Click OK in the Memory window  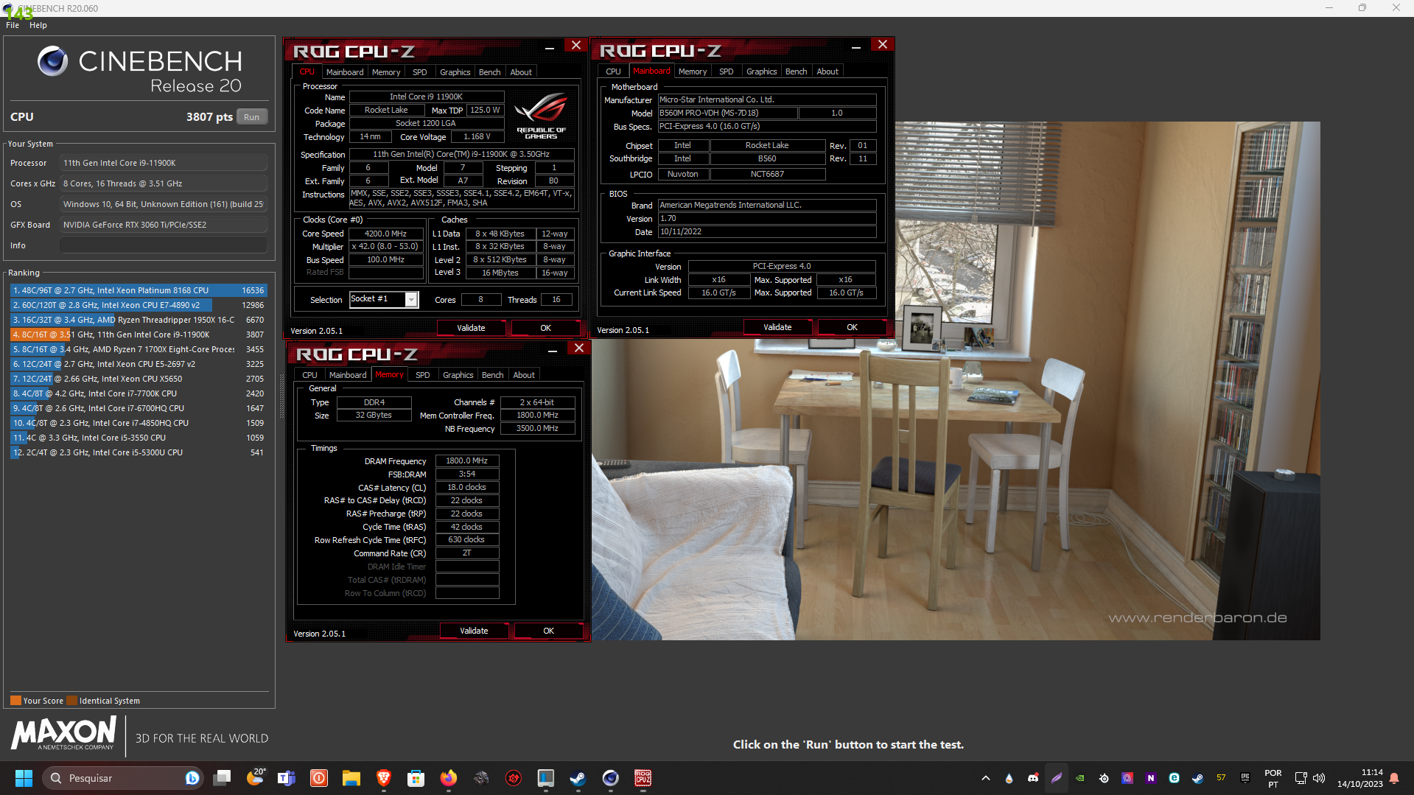(548, 631)
